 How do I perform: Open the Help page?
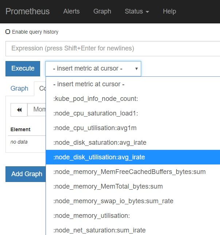pyautogui.click(x=169, y=11)
